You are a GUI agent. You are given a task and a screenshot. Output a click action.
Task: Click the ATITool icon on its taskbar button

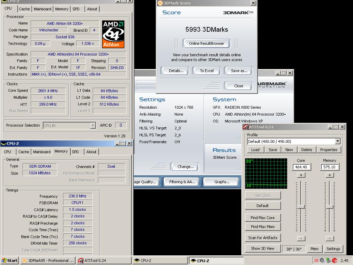click(80, 261)
